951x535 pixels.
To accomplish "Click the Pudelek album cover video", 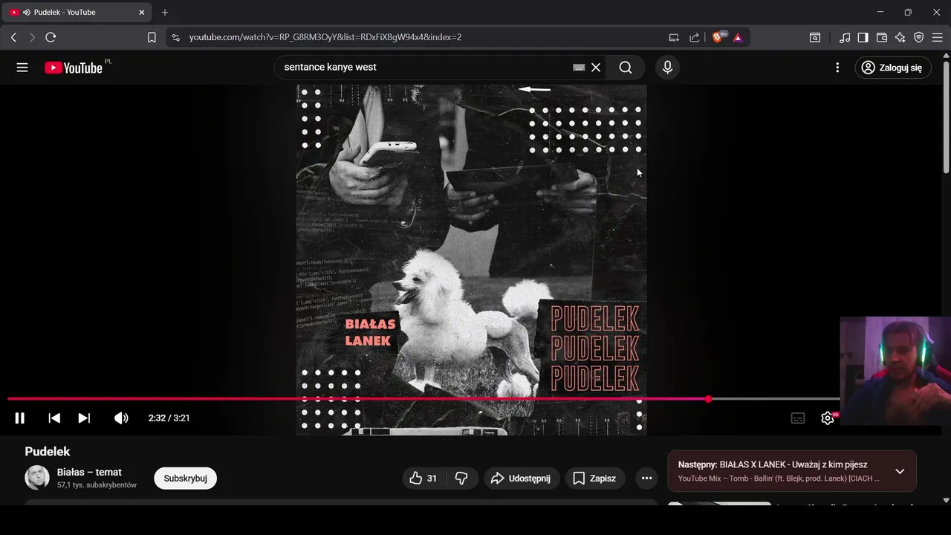I will [471, 259].
